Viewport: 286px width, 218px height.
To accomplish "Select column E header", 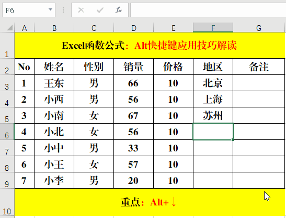I will pos(173,28).
